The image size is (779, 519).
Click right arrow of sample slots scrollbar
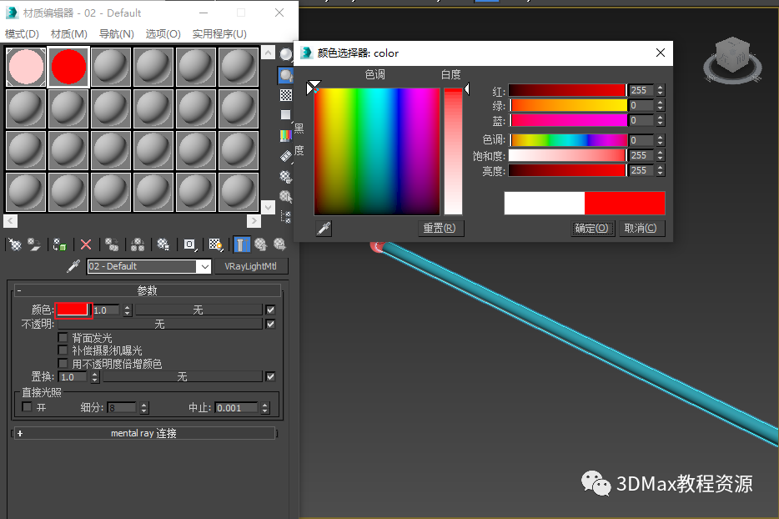tap(254, 221)
